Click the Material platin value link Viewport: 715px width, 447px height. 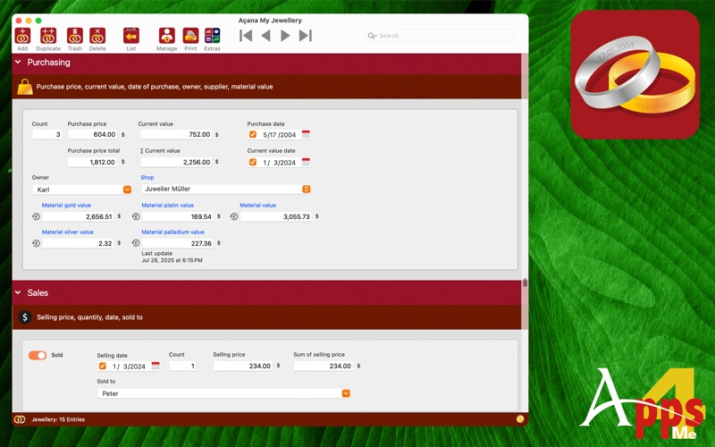tap(167, 206)
